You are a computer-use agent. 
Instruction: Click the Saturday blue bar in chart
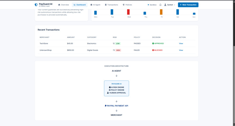178,12
